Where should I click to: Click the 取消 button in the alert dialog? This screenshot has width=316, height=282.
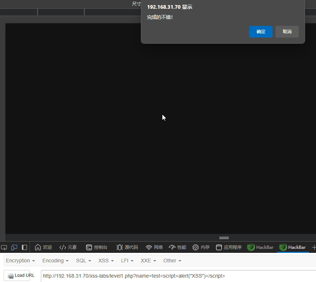(287, 32)
